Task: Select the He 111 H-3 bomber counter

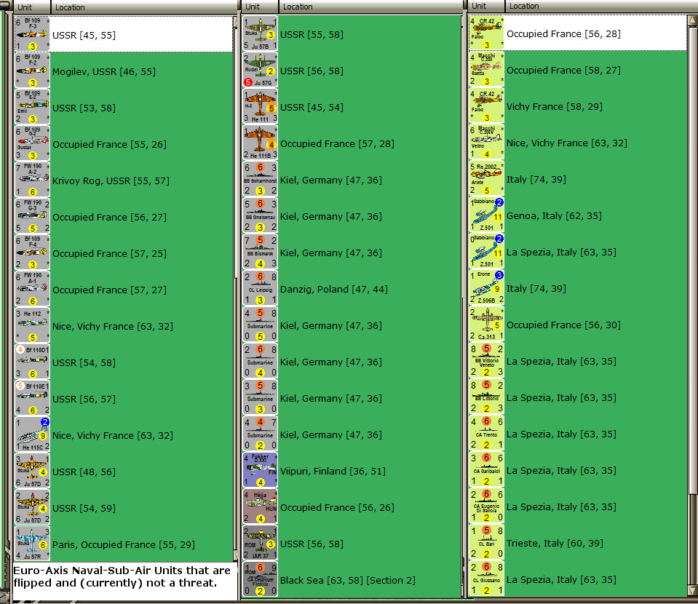Action: 260,107
